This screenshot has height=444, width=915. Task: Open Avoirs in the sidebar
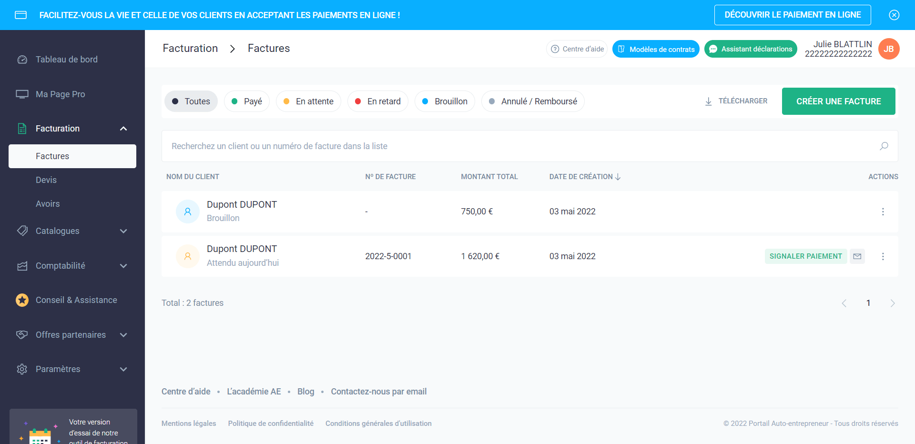pos(48,204)
